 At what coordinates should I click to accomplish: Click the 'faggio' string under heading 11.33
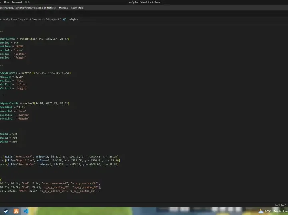(23, 119)
